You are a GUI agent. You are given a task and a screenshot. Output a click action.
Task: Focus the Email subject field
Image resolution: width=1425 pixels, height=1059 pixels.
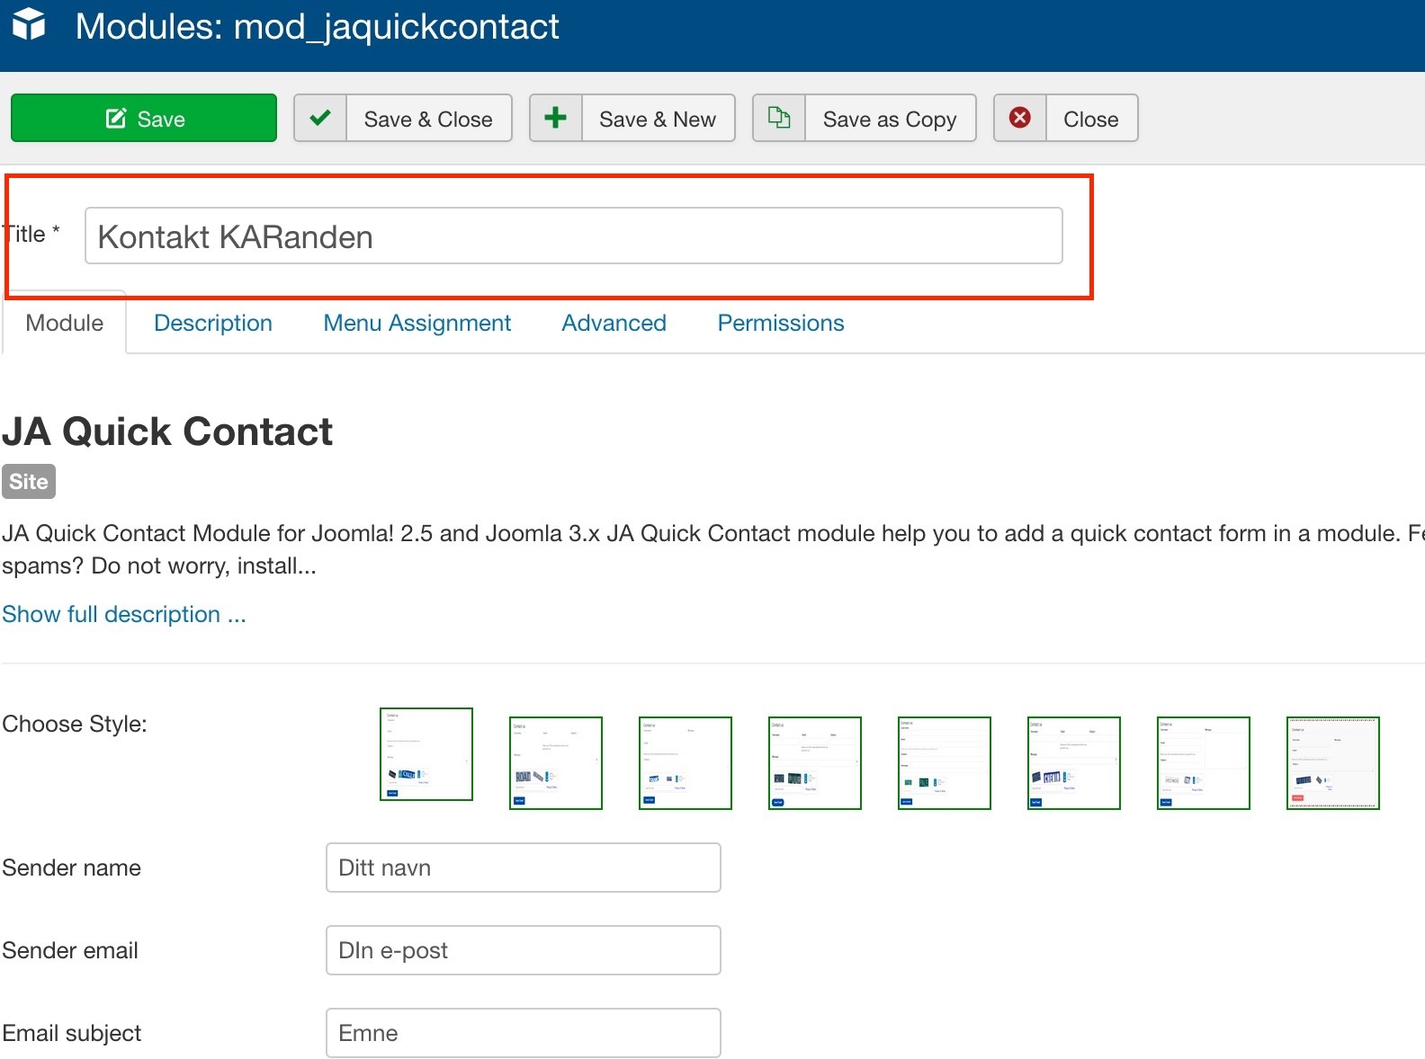[x=524, y=1033]
